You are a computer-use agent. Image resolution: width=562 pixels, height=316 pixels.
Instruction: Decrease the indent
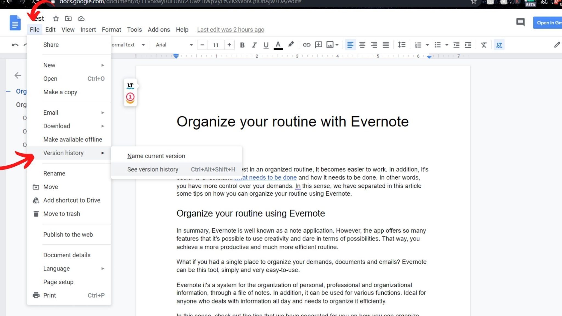[x=456, y=45]
